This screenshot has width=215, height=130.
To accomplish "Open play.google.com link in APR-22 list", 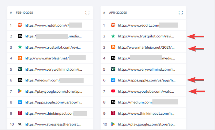I will 147,124.
